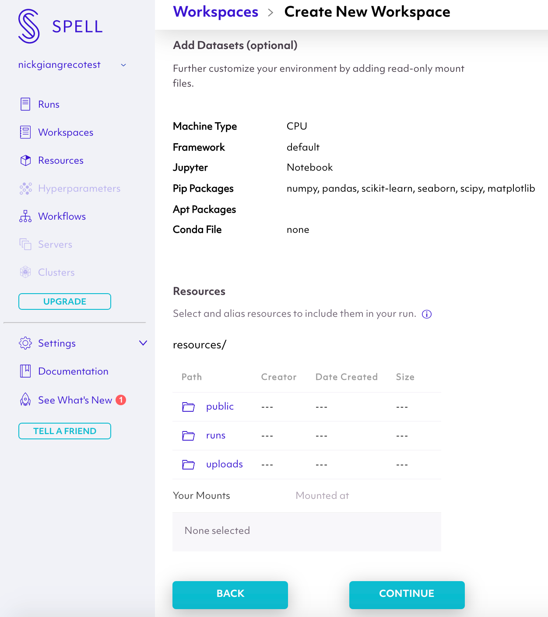Viewport: 548px width, 617px height.
Task: Click the Settings gear icon
Action: (x=25, y=343)
